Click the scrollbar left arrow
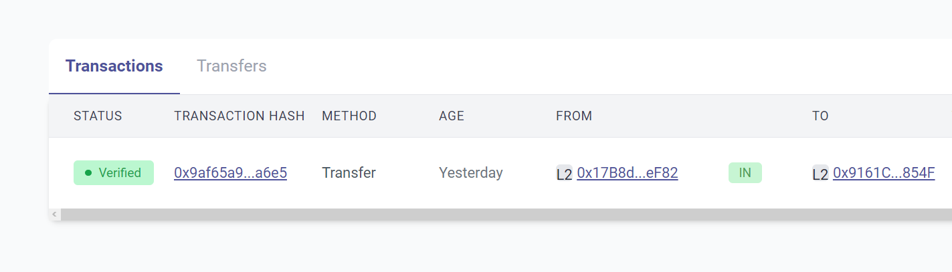 [55, 215]
